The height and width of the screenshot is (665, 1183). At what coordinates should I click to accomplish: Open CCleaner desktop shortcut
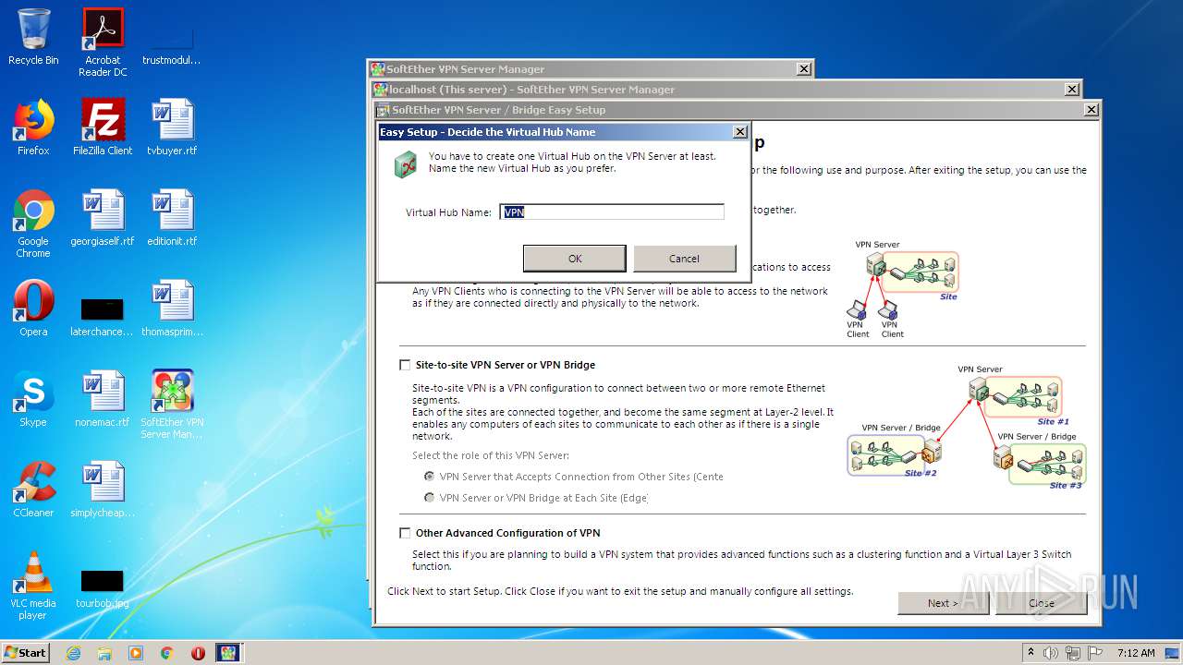coord(33,490)
